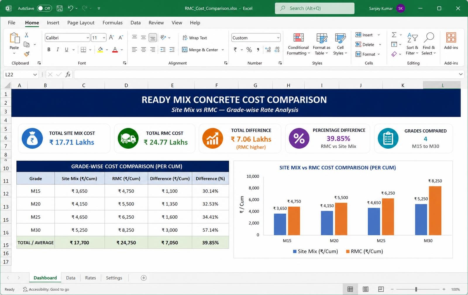Open the Calibri font name dropdown

(87, 37)
